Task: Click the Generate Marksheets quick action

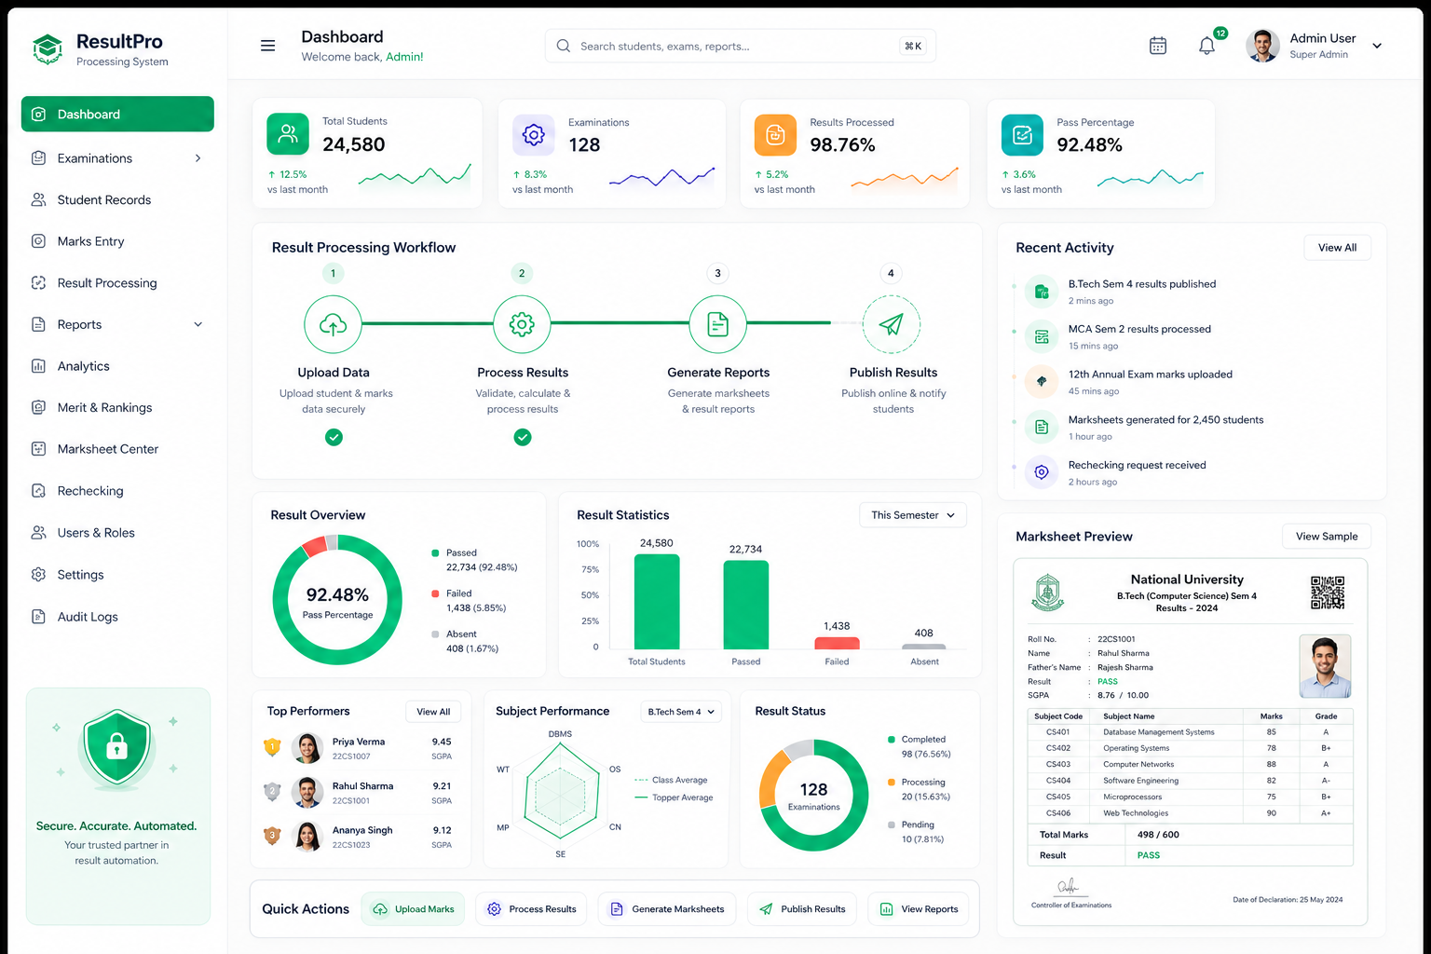Action: pos(667,909)
